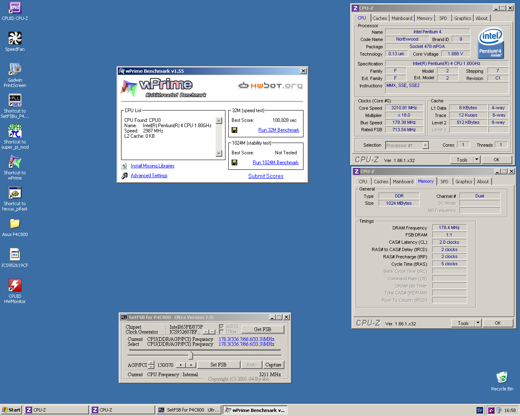
Task: Open SpeedFan desktop shortcut
Action: coord(15,38)
